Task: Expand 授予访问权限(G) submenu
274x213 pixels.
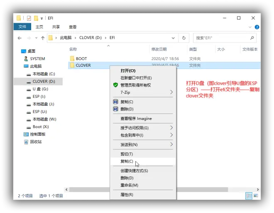Action: coord(143,128)
